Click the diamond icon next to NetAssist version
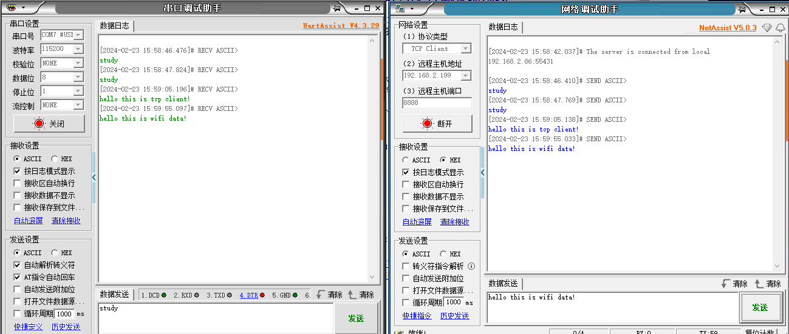 767,28
